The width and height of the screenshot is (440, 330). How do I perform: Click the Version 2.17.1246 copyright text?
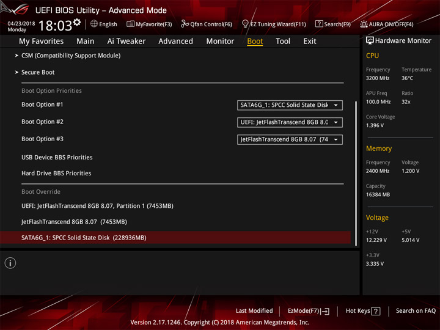coord(220,323)
